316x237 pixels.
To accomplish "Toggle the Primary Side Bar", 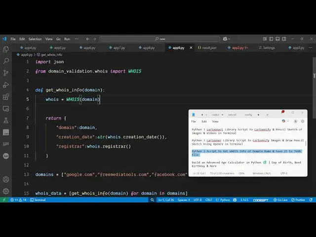I will point(271,39).
